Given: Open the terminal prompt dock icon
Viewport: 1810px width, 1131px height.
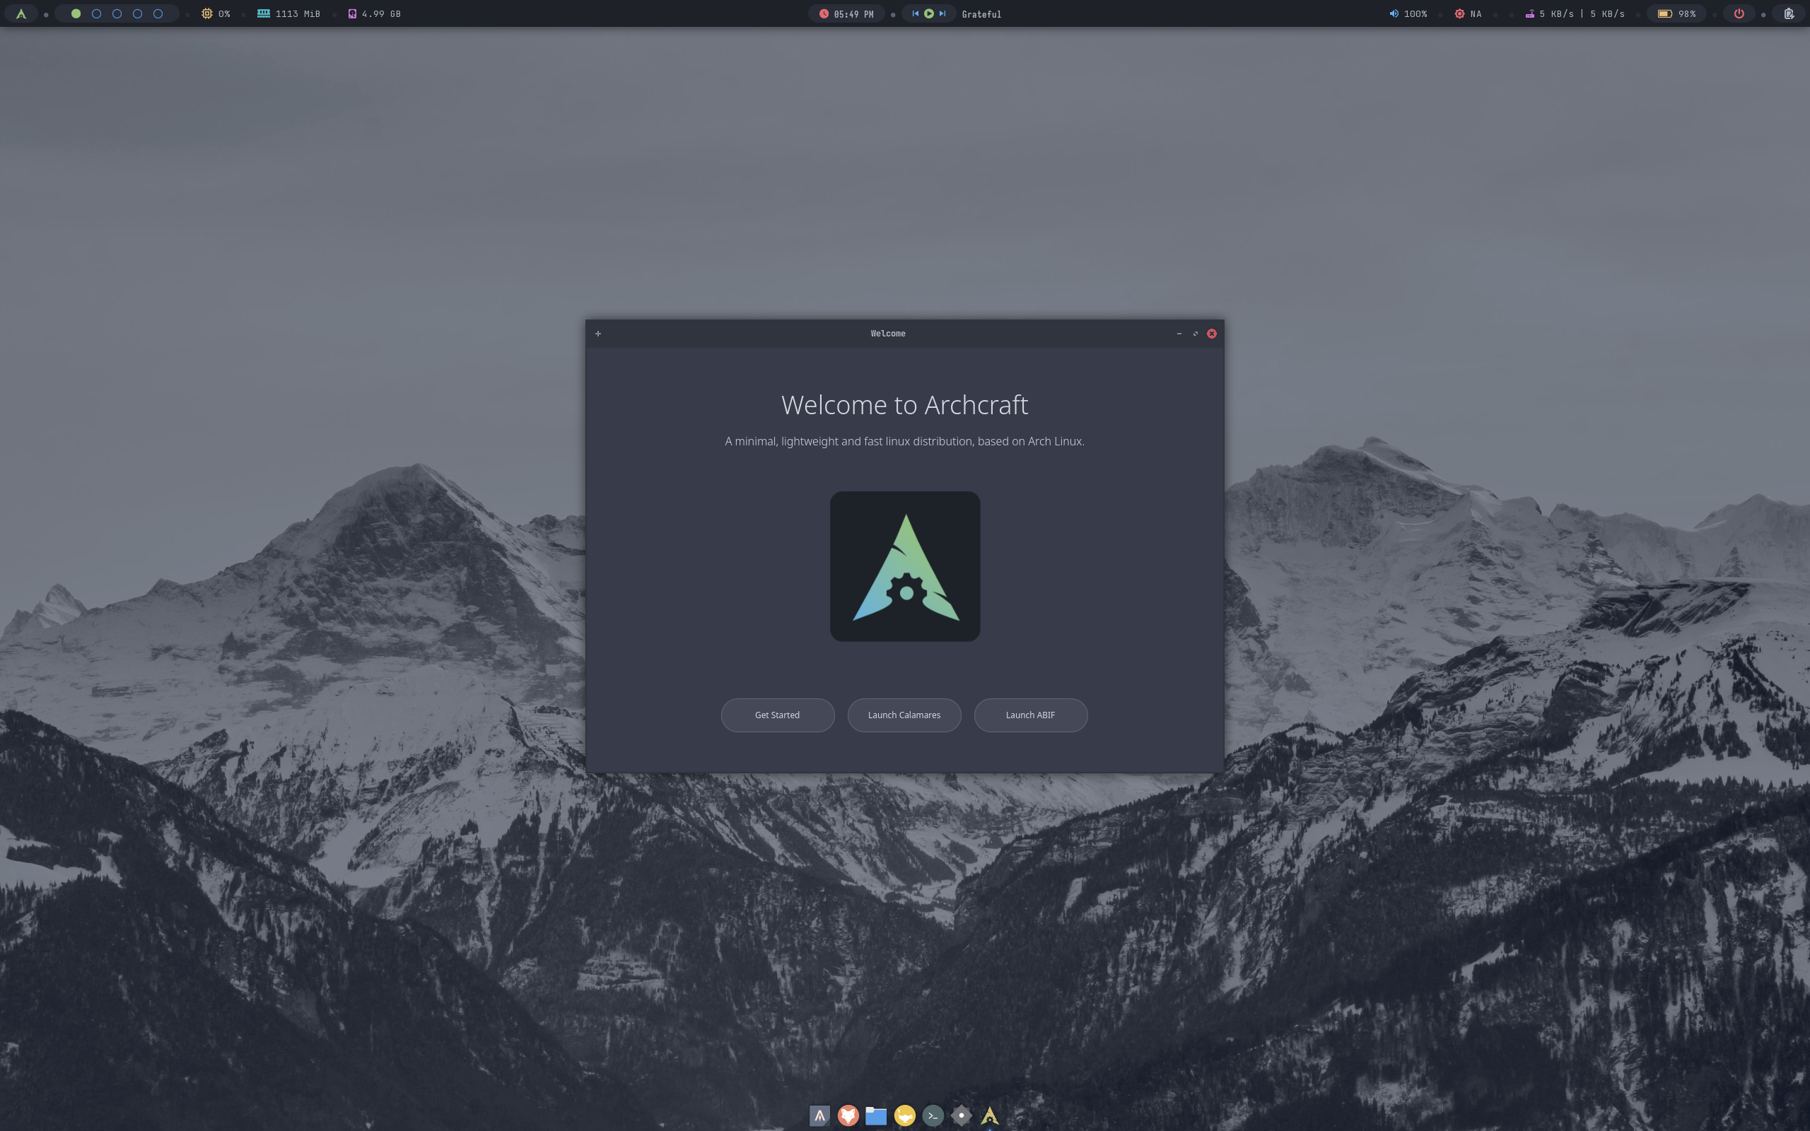Looking at the screenshot, I should (933, 1116).
